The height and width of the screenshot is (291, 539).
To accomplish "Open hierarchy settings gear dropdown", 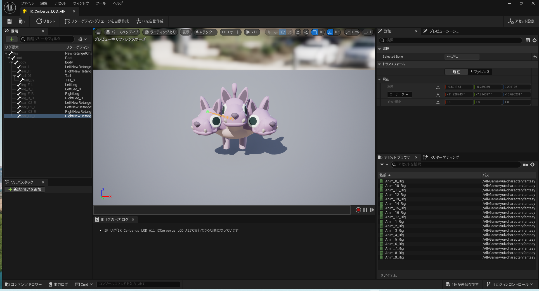I will click(82, 39).
